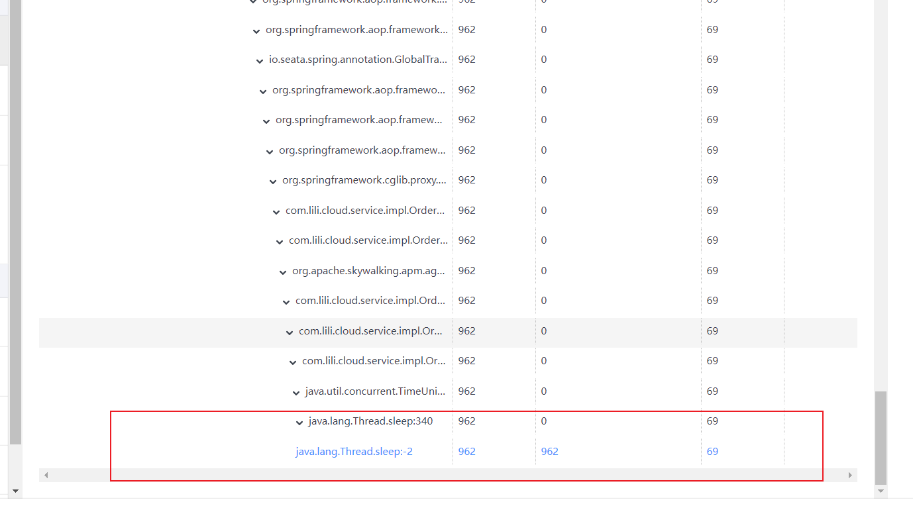Click the 0 value in org.apache.skywalking row
The image size is (913, 506).
click(x=544, y=271)
